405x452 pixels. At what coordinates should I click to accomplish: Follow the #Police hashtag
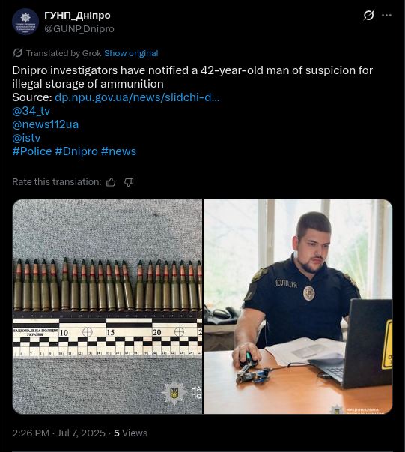(32, 151)
